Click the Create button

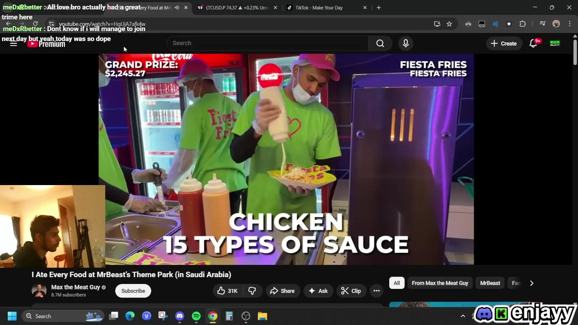504,43
